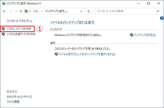Click text このコンピューターのバックアップが見つかりませんでした。
The height and width of the screenshot is (108, 164).
[x=82, y=49]
